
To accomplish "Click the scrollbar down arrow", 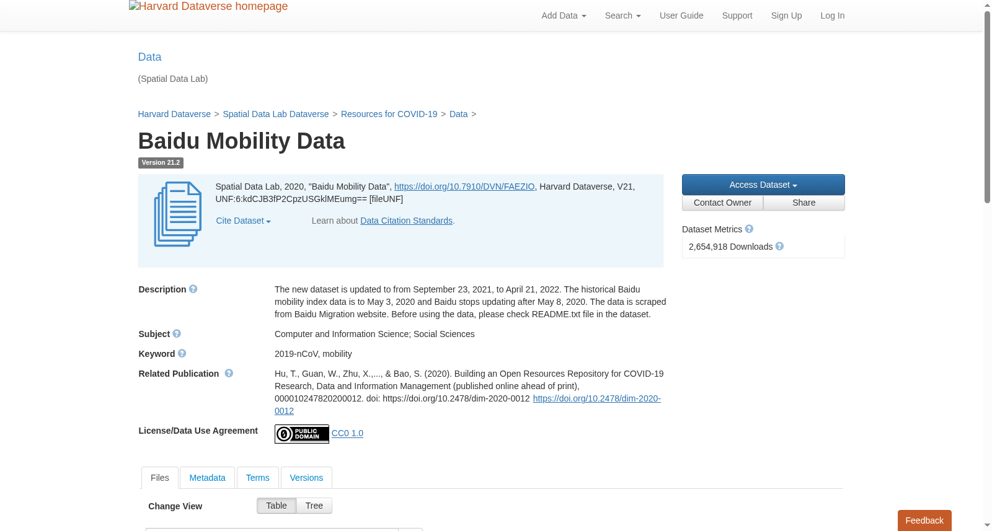I will coord(987,525).
